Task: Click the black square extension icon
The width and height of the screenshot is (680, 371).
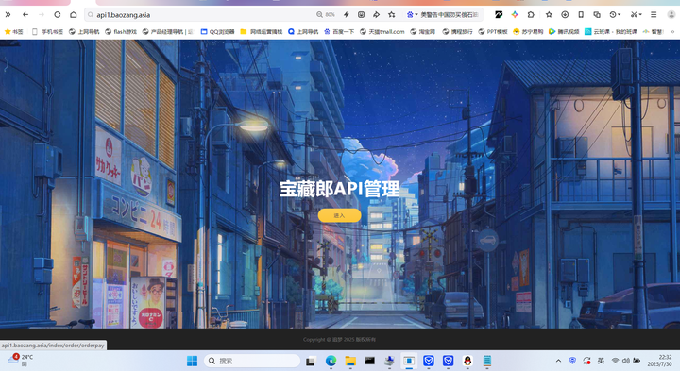Action: pyautogui.click(x=499, y=15)
